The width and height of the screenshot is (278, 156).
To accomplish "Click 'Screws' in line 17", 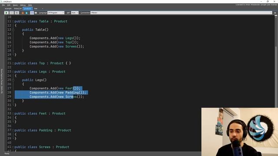I will tap(71, 46).
